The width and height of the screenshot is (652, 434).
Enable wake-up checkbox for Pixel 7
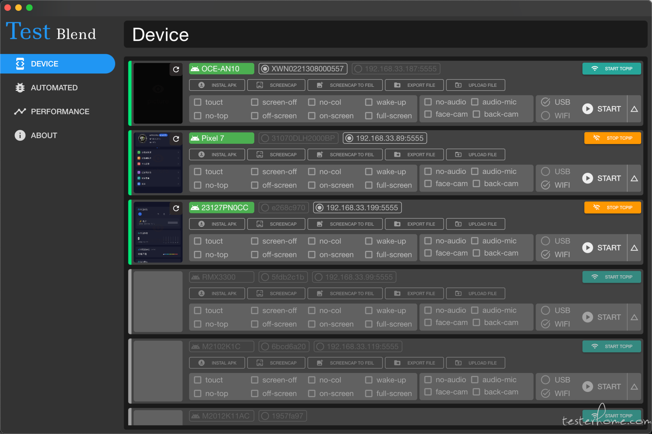pyautogui.click(x=369, y=172)
